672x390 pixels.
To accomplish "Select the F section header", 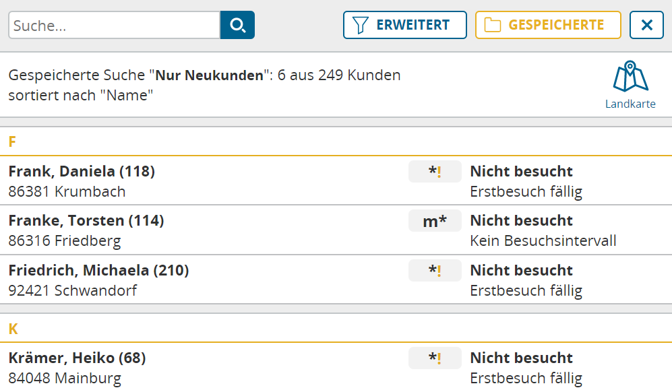I will tap(336, 141).
